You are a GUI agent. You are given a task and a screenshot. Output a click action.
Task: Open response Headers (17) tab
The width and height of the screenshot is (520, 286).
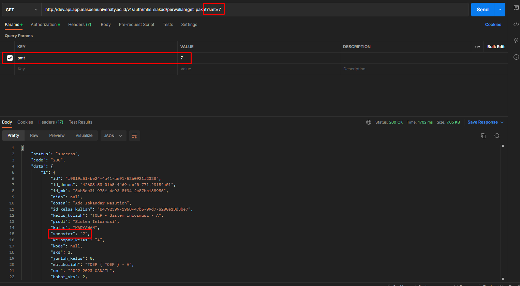click(x=51, y=122)
